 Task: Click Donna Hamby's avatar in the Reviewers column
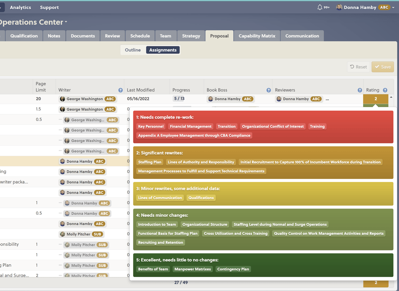coord(279,99)
